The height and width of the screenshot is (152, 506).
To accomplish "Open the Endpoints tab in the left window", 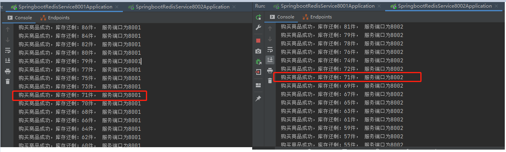I will [55, 18].
